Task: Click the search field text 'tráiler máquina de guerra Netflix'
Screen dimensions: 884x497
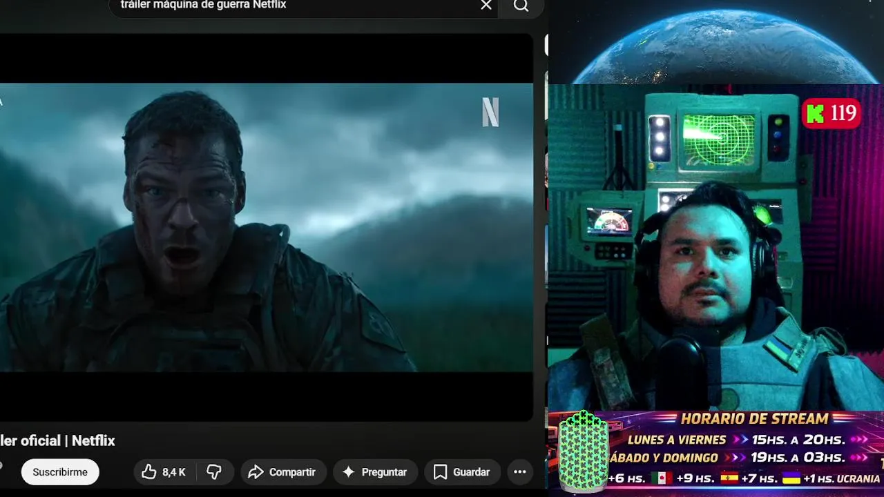Action: 203,5
